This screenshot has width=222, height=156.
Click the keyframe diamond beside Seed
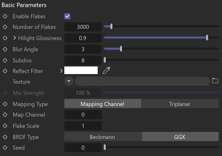5,148
